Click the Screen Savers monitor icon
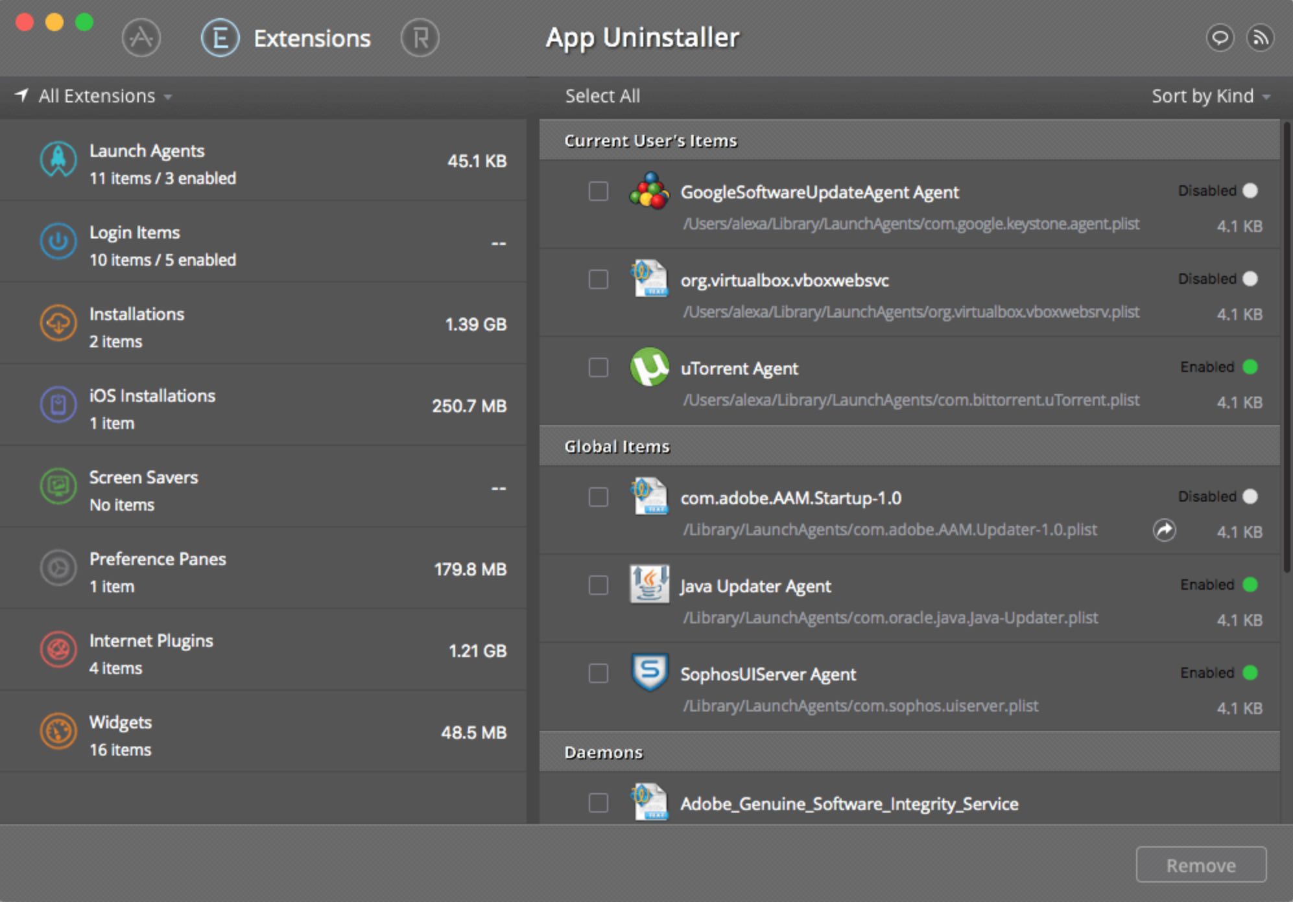Image resolution: width=1293 pixels, height=902 pixels. pyautogui.click(x=58, y=486)
